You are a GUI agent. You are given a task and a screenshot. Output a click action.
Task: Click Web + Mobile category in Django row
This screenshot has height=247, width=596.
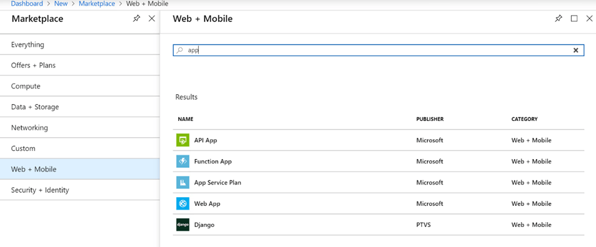click(532, 225)
